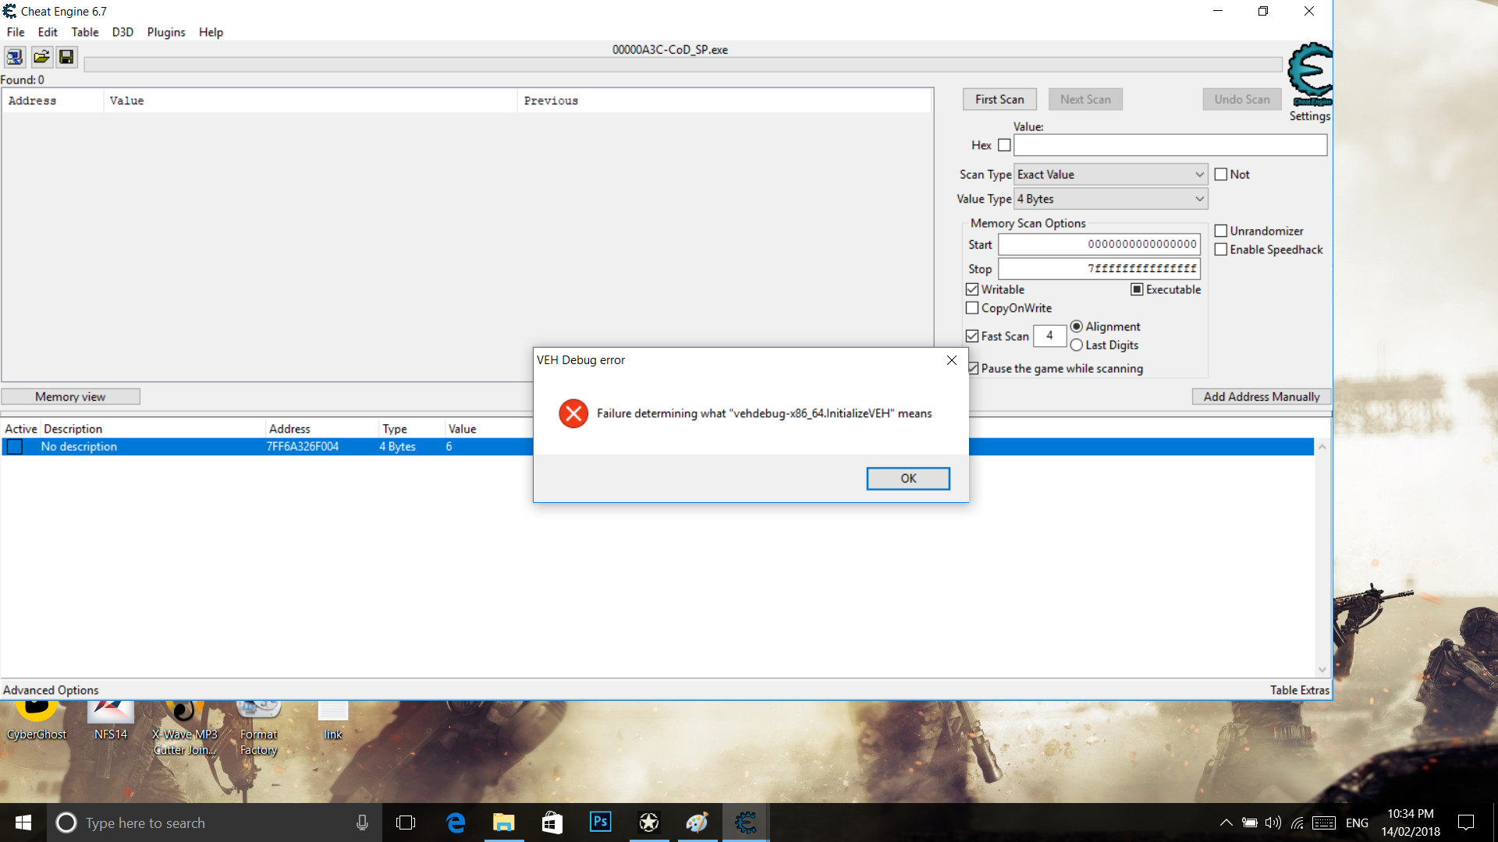Open the Plugins menu
This screenshot has height=842, width=1498.
click(166, 32)
